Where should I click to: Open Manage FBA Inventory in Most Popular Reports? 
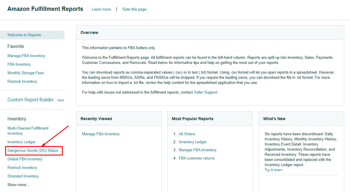tap(198, 150)
